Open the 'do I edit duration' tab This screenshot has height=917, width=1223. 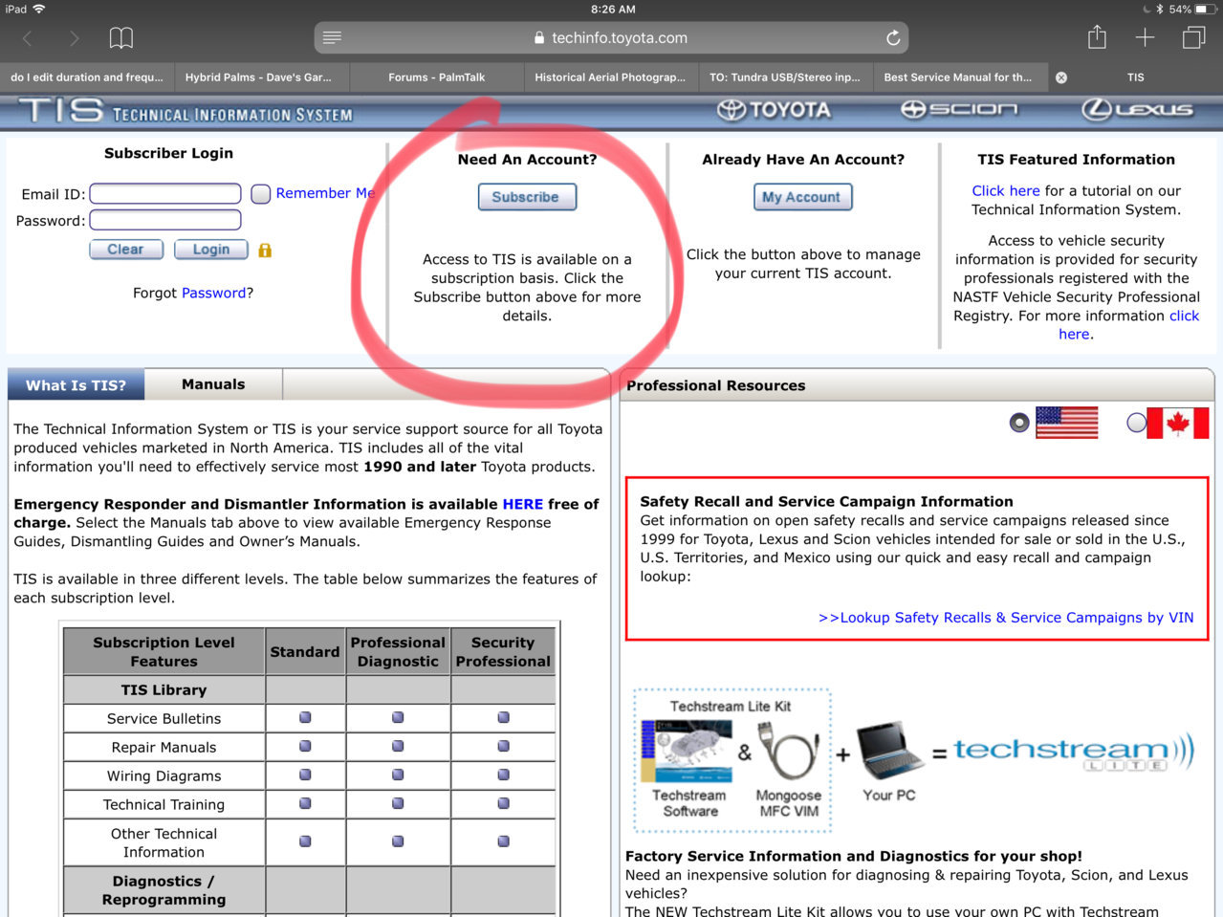(x=87, y=77)
